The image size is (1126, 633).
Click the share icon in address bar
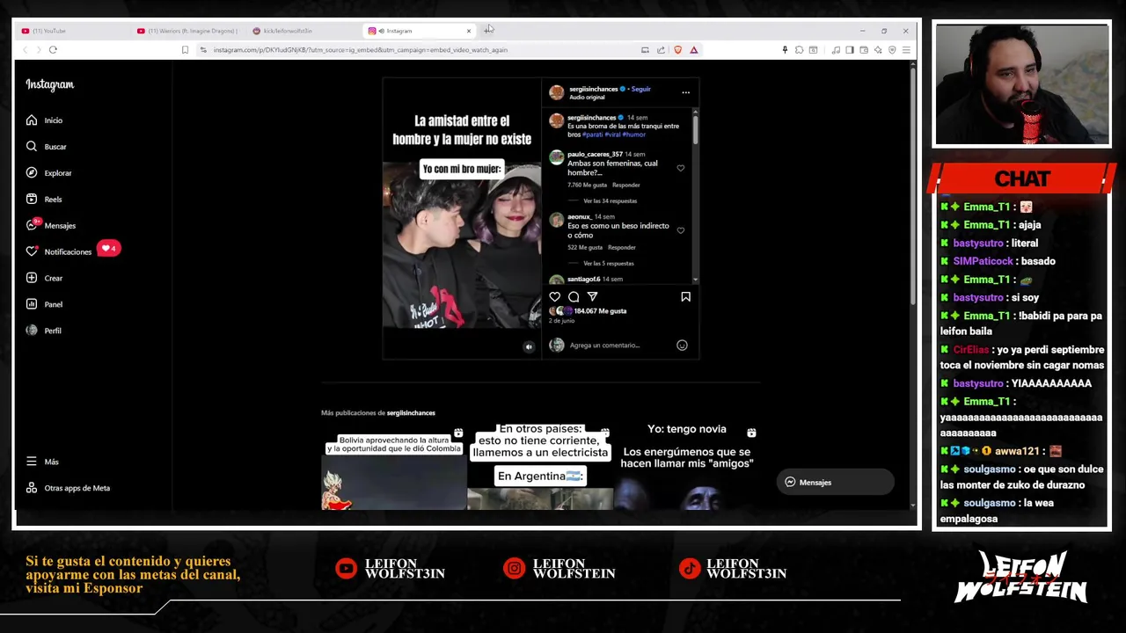point(661,50)
